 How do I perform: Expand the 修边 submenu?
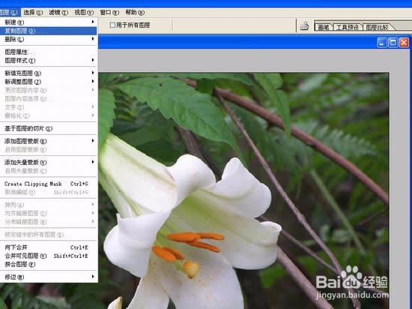point(49,277)
